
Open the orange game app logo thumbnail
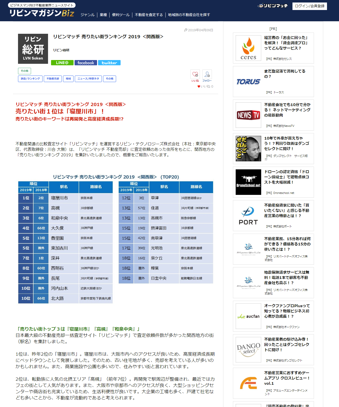[x=248, y=383]
